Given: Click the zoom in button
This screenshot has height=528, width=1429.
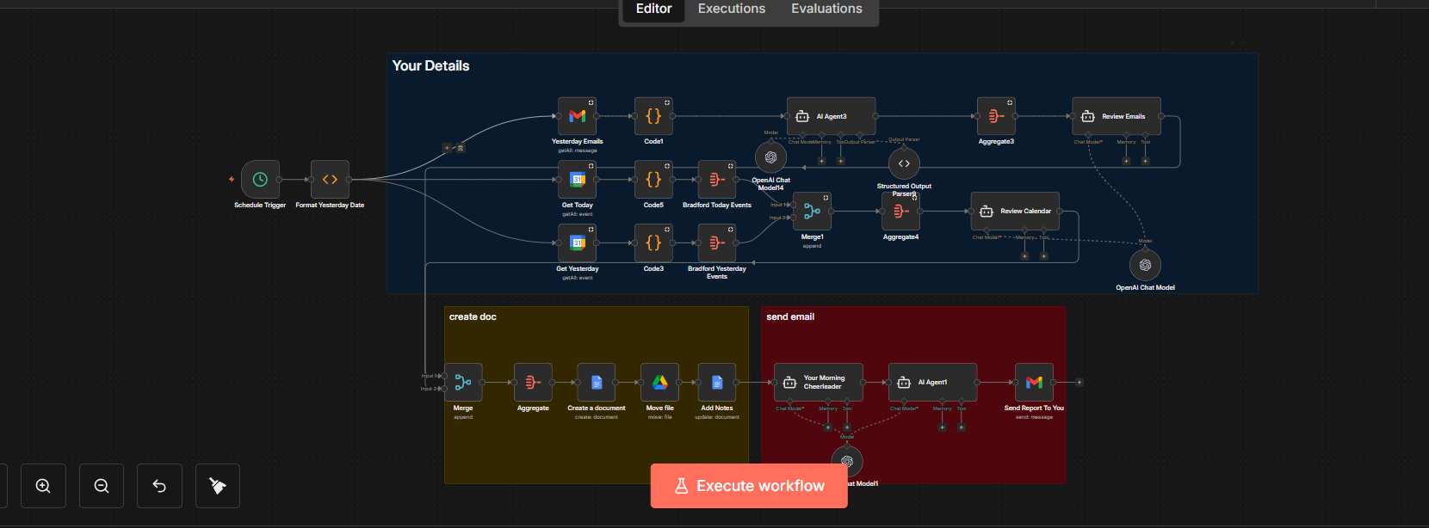Looking at the screenshot, I should [x=43, y=486].
